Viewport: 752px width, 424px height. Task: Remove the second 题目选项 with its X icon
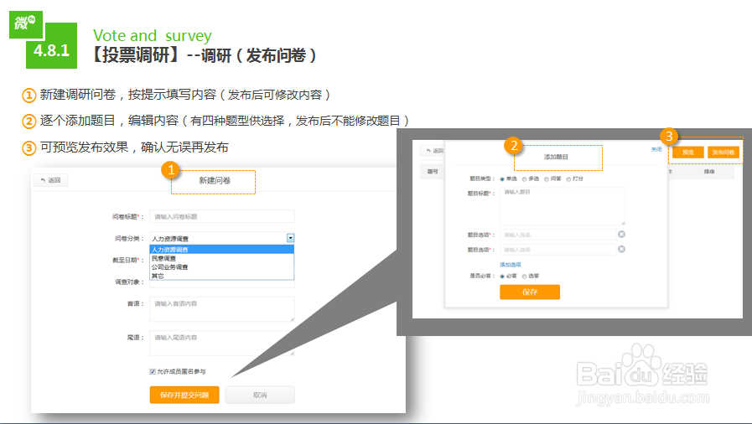(621, 249)
